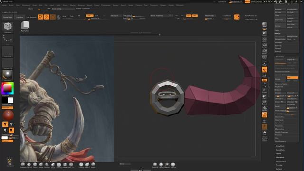
Task: Collapse the Merge subsection
Action: pos(278,34)
